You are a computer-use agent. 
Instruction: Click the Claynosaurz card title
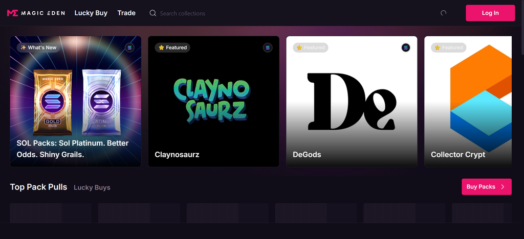[177, 155]
